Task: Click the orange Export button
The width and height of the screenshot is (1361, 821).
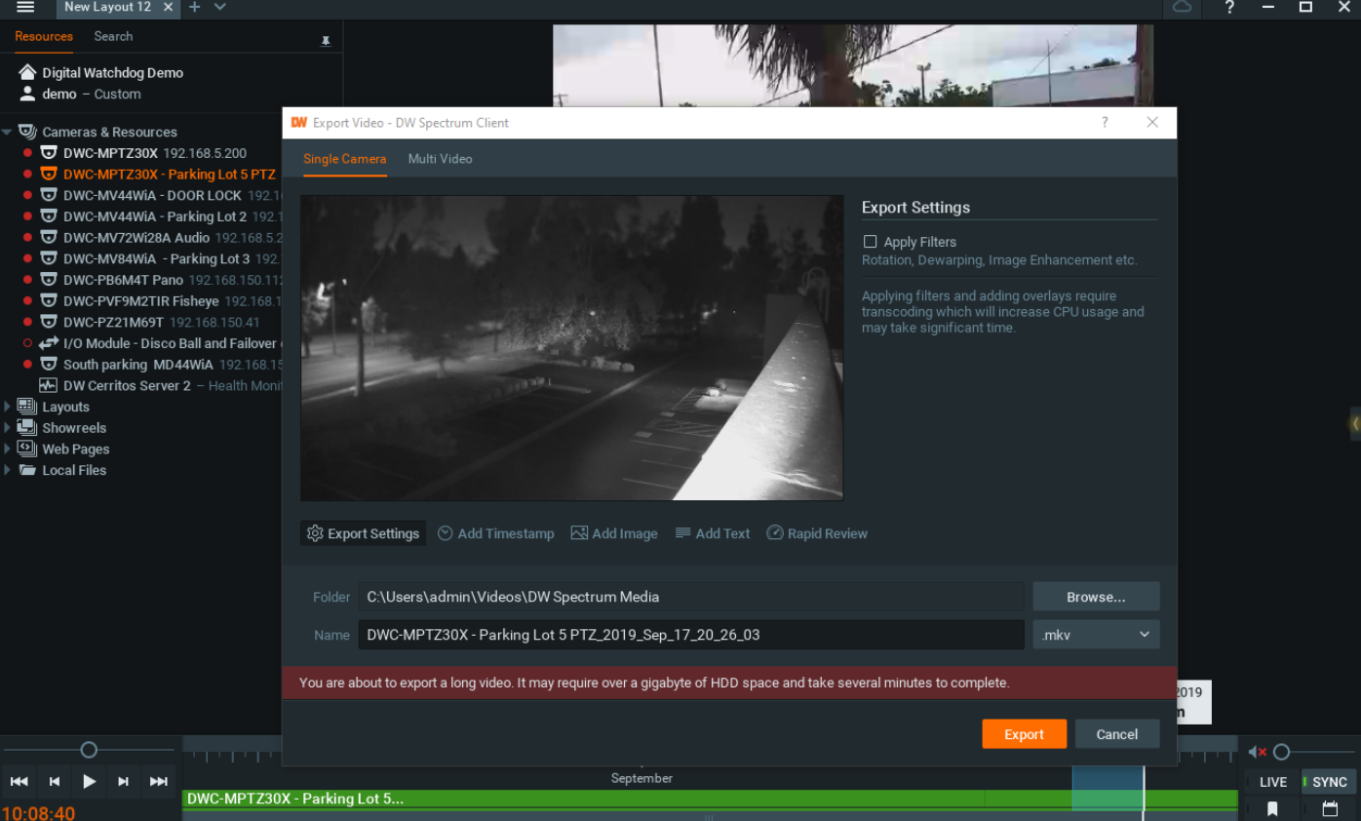Action: 1024,734
